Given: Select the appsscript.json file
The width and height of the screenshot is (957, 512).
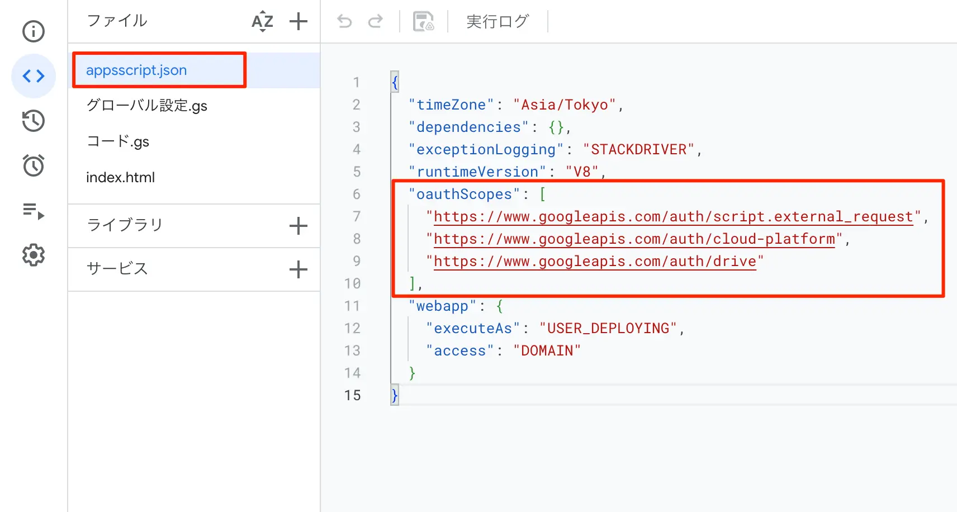Looking at the screenshot, I should [x=136, y=70].
